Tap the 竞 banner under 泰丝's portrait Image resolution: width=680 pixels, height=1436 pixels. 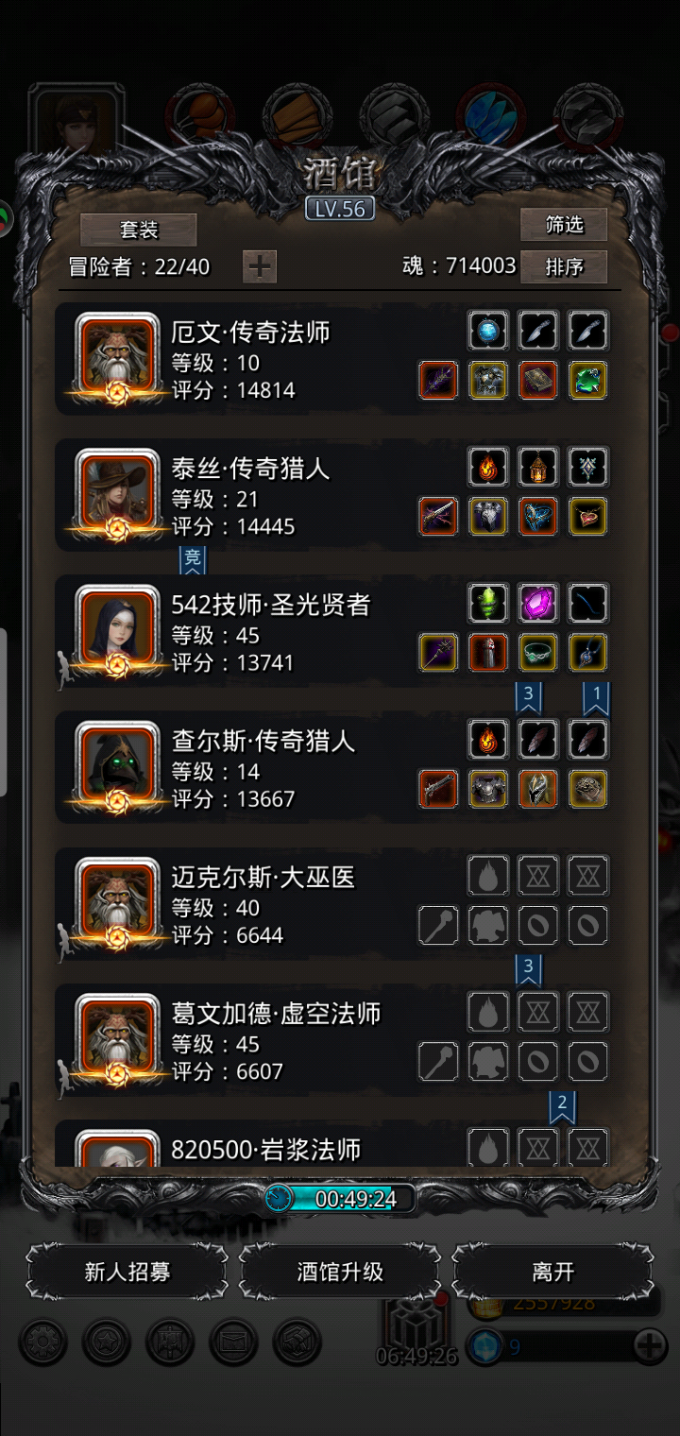[192, 560]
